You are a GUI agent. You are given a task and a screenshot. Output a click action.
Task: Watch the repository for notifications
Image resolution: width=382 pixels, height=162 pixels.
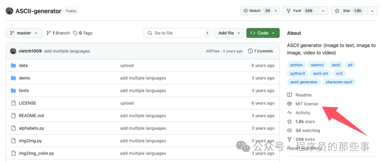pyautogui.click(x=256, y=11)
